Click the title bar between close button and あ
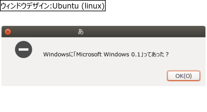 pos(44,32)
